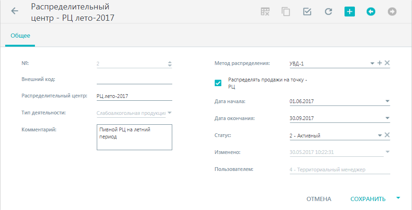Open the Тип деятельности dropdown
The width and height of the screenshot is (412, 210).
coord(169,113)
